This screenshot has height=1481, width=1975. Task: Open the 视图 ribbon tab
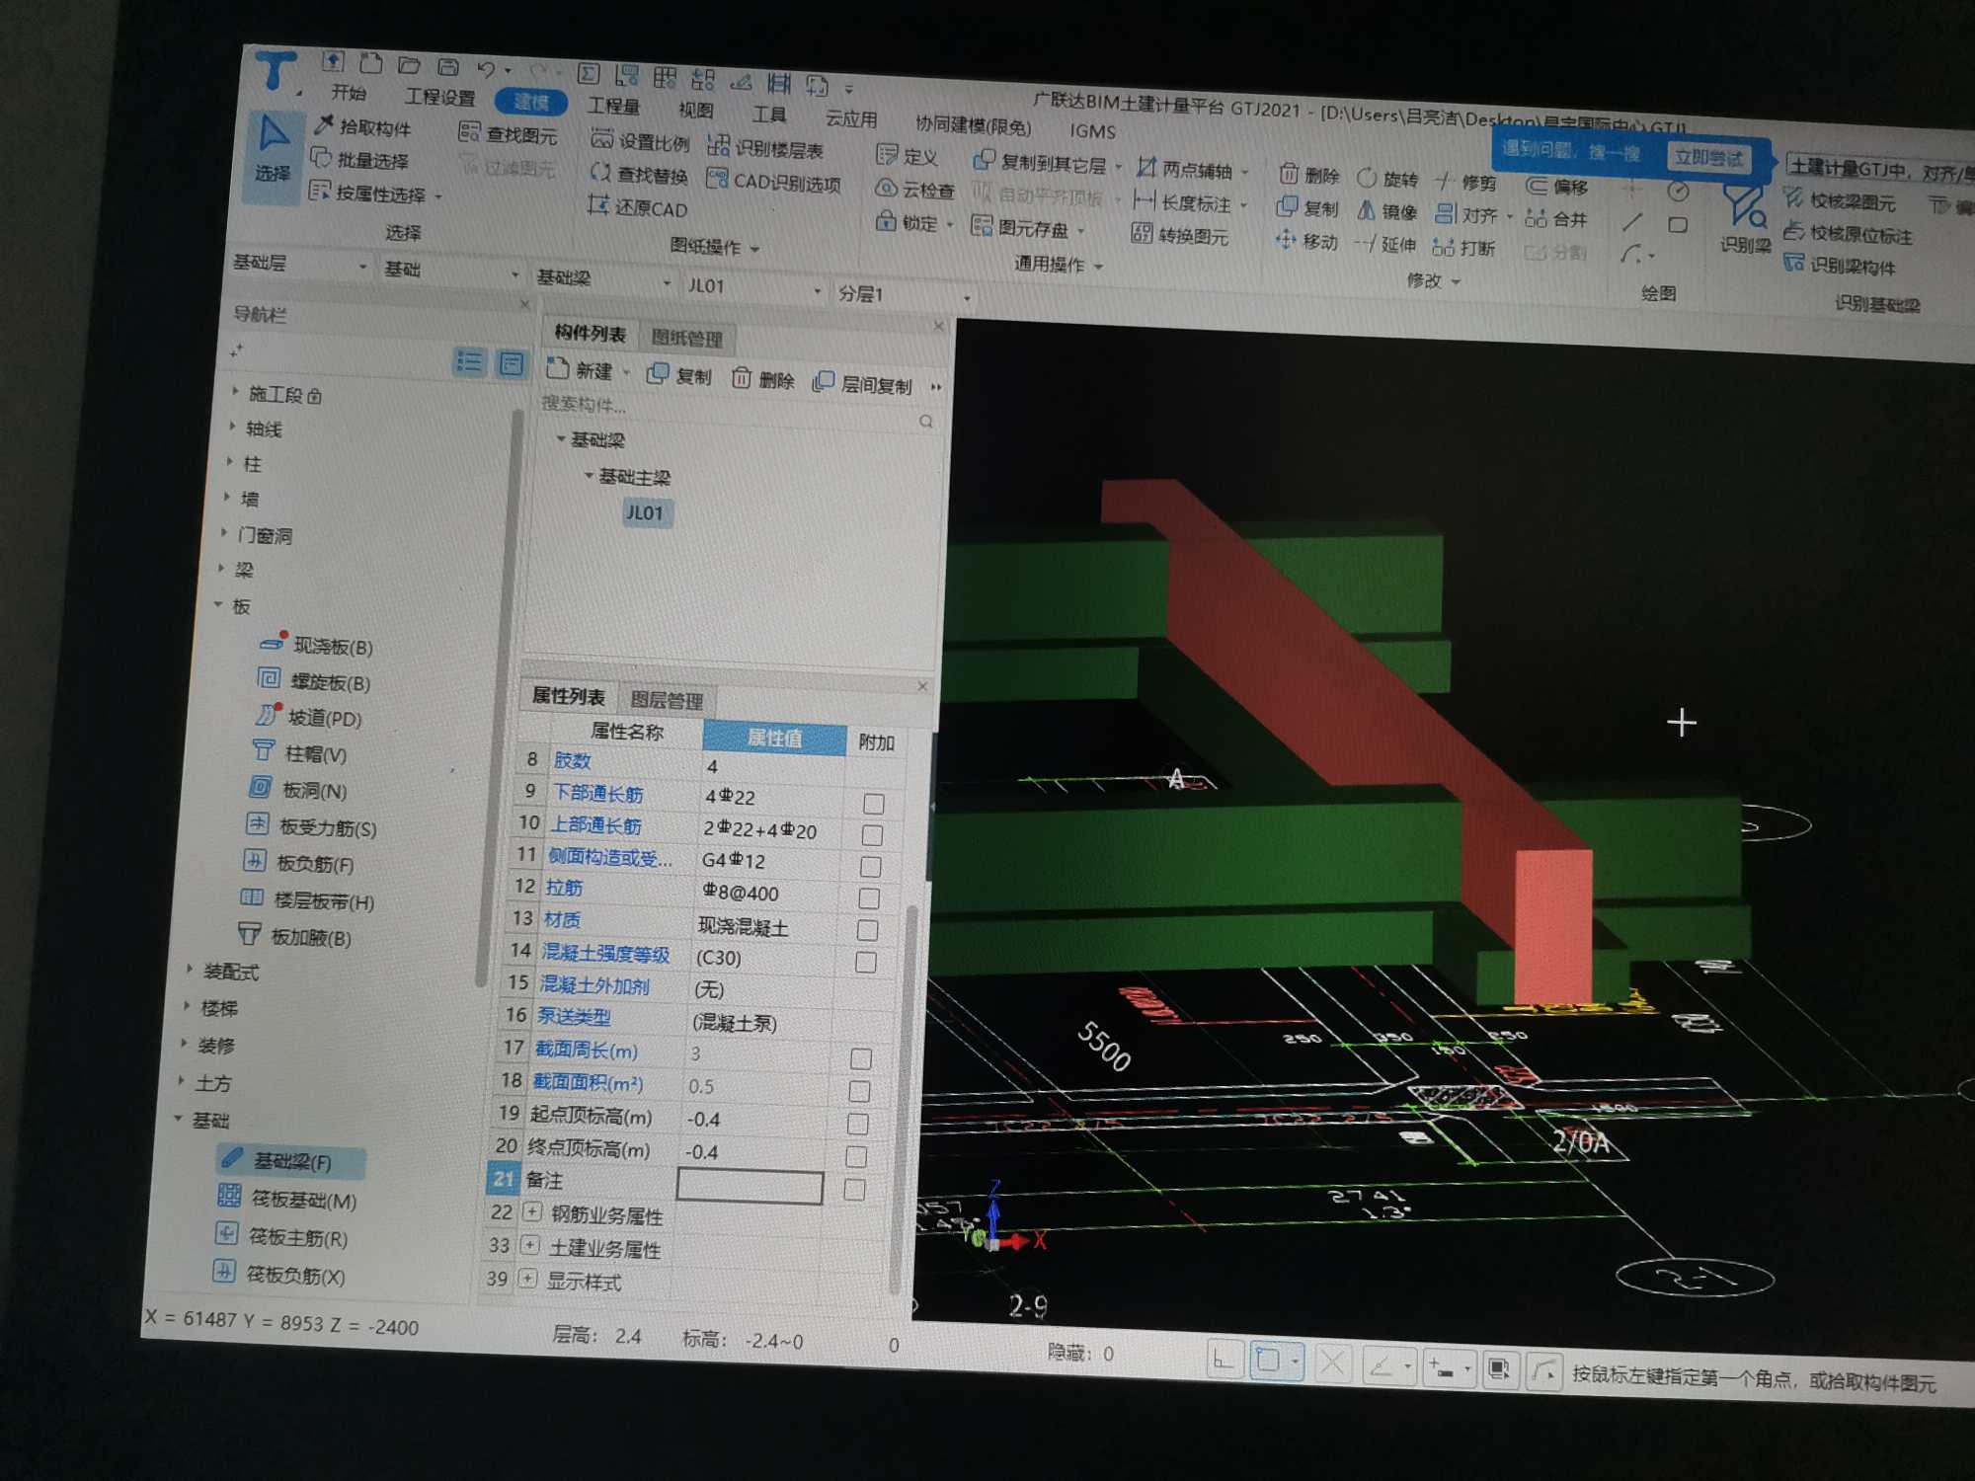pyautogui.click(x=696, y=110)
